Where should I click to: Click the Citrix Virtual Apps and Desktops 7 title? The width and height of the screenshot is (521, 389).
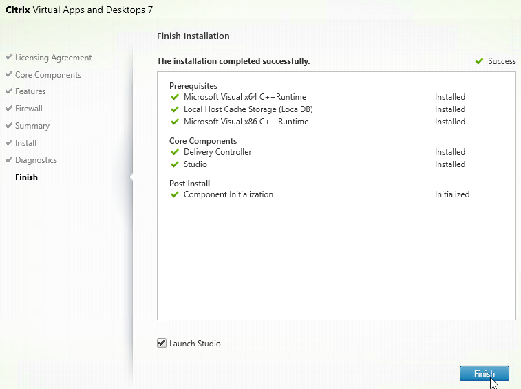(79, 10)
